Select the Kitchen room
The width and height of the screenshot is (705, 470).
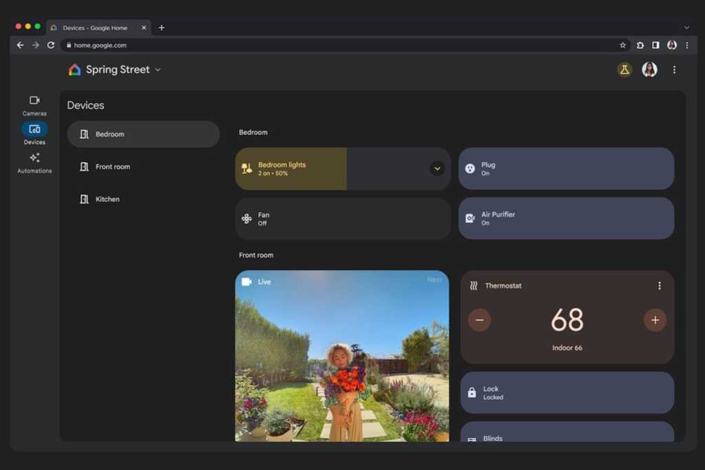pos(107,199)
